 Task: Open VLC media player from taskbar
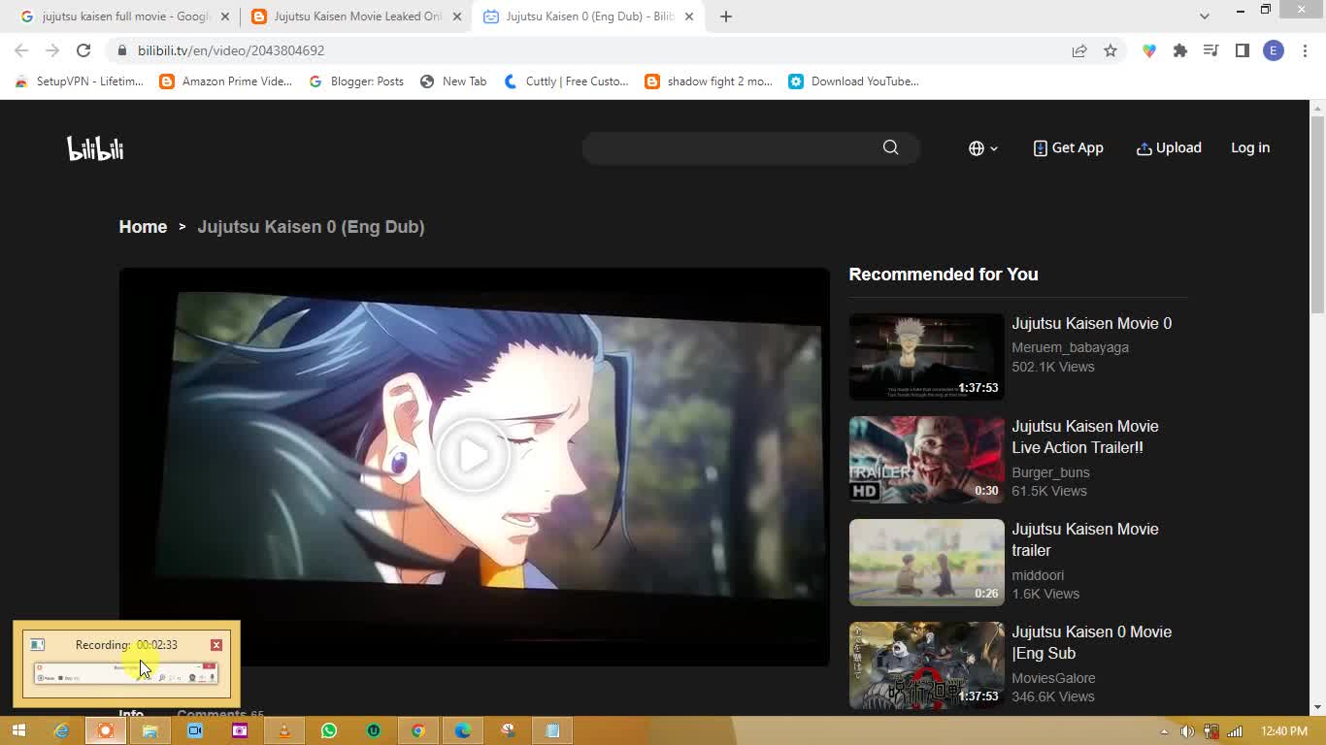284,730
